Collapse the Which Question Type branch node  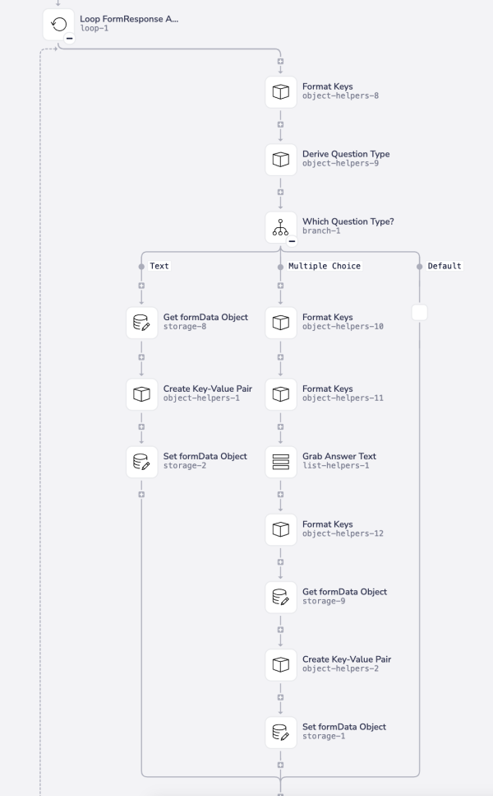[292, 239]
